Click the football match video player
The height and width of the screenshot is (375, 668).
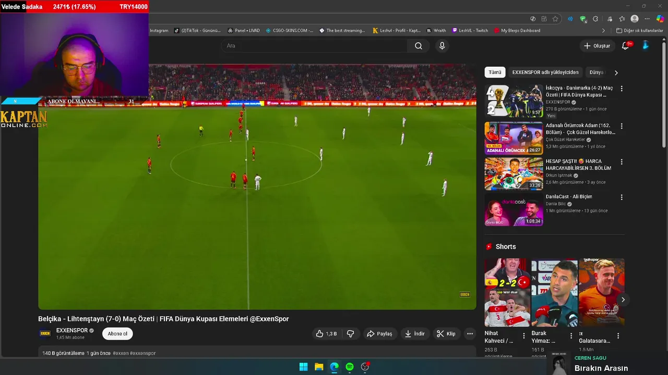coord(257,187)
